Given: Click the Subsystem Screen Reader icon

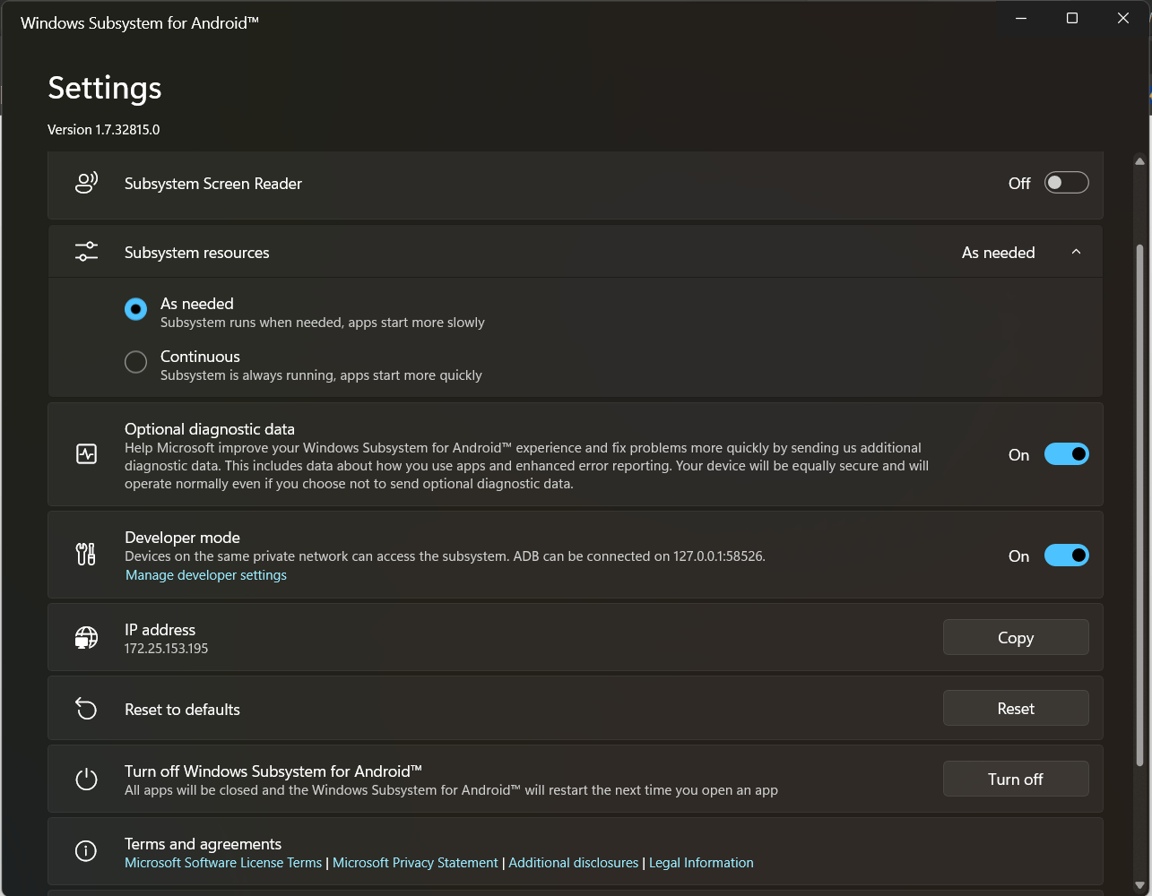Looking at the screenshot, I should [x=85, y=182].
